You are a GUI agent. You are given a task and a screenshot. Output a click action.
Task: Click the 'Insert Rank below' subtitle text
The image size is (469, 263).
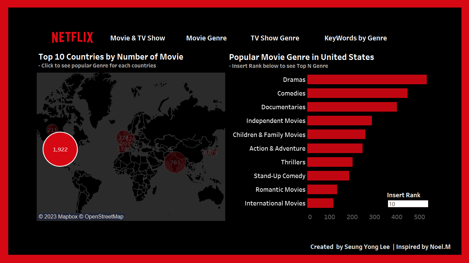point(278,66)
